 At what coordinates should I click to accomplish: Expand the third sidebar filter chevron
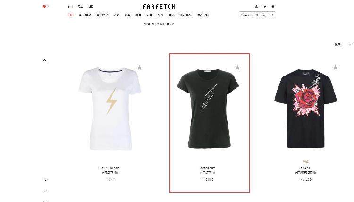click(x=45, y=191)
